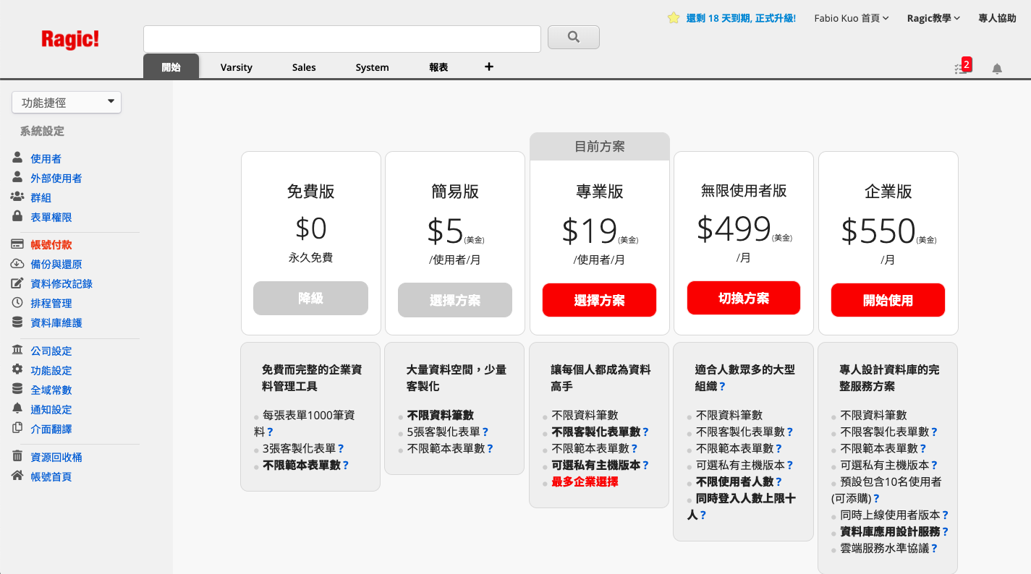
Task: Click 開始使用 button under 企業版
Action: pyautogui.click(x=888, y=300)
